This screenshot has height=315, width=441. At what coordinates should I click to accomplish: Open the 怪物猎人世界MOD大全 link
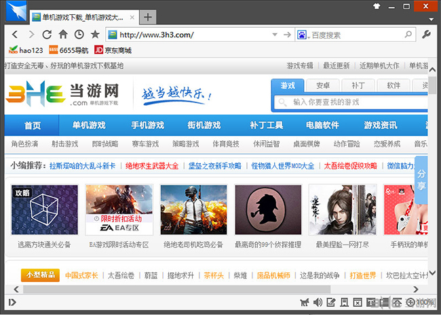283,166
